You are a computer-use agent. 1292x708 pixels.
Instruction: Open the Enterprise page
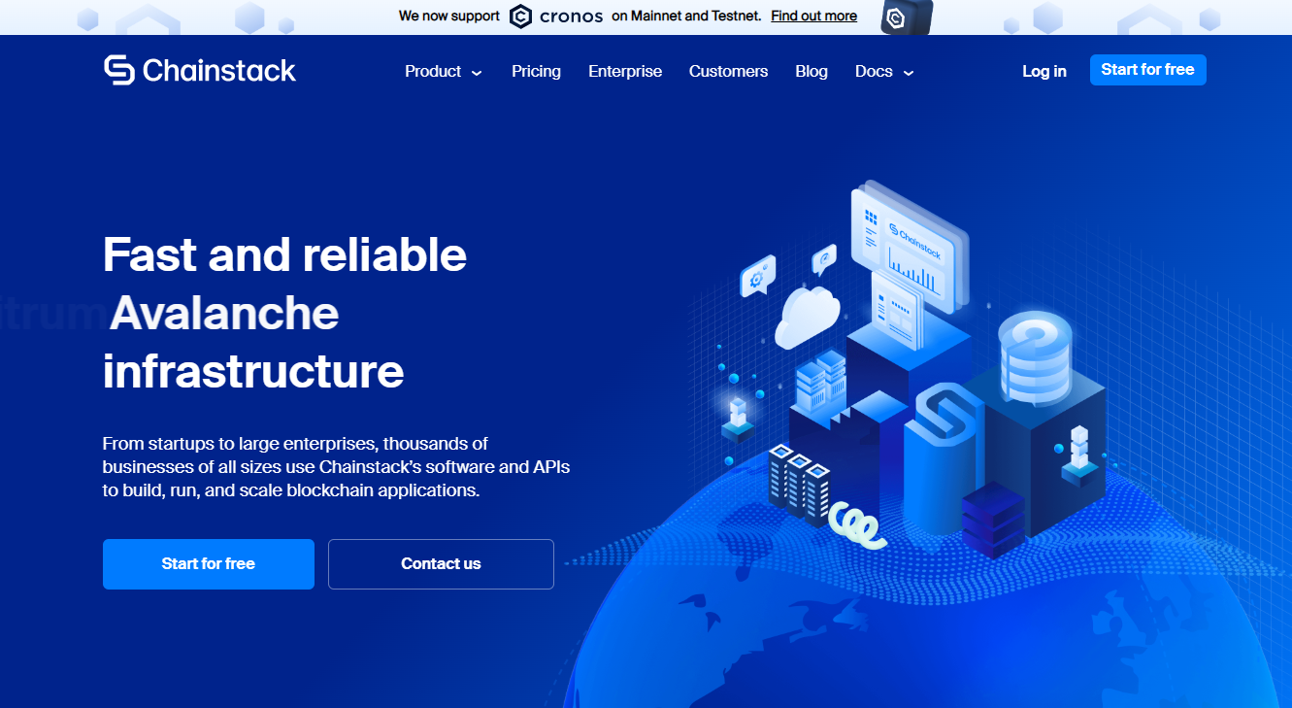(625, 71)
